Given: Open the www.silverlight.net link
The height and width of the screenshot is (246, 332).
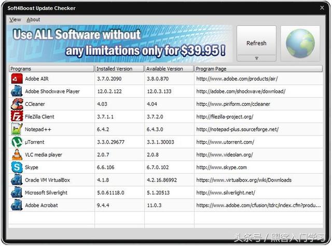Looking at the screenshot, I should tap(226, 193).
